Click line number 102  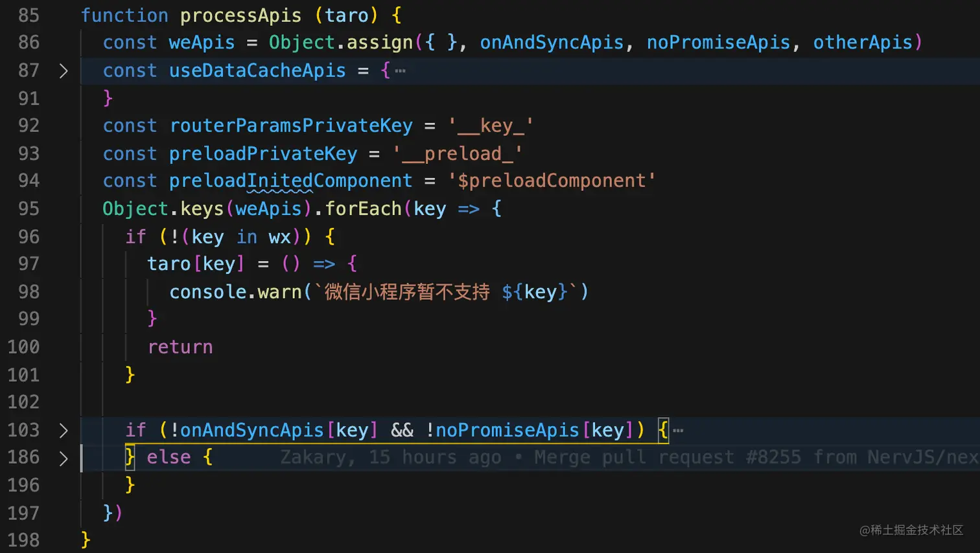coord(23,402)
